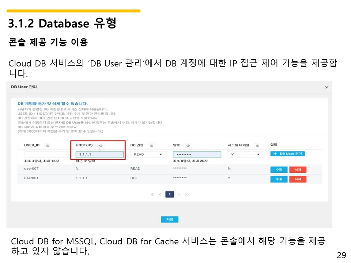
Task: Click 삭제 button for user007
Action: [x=298, y=169]
